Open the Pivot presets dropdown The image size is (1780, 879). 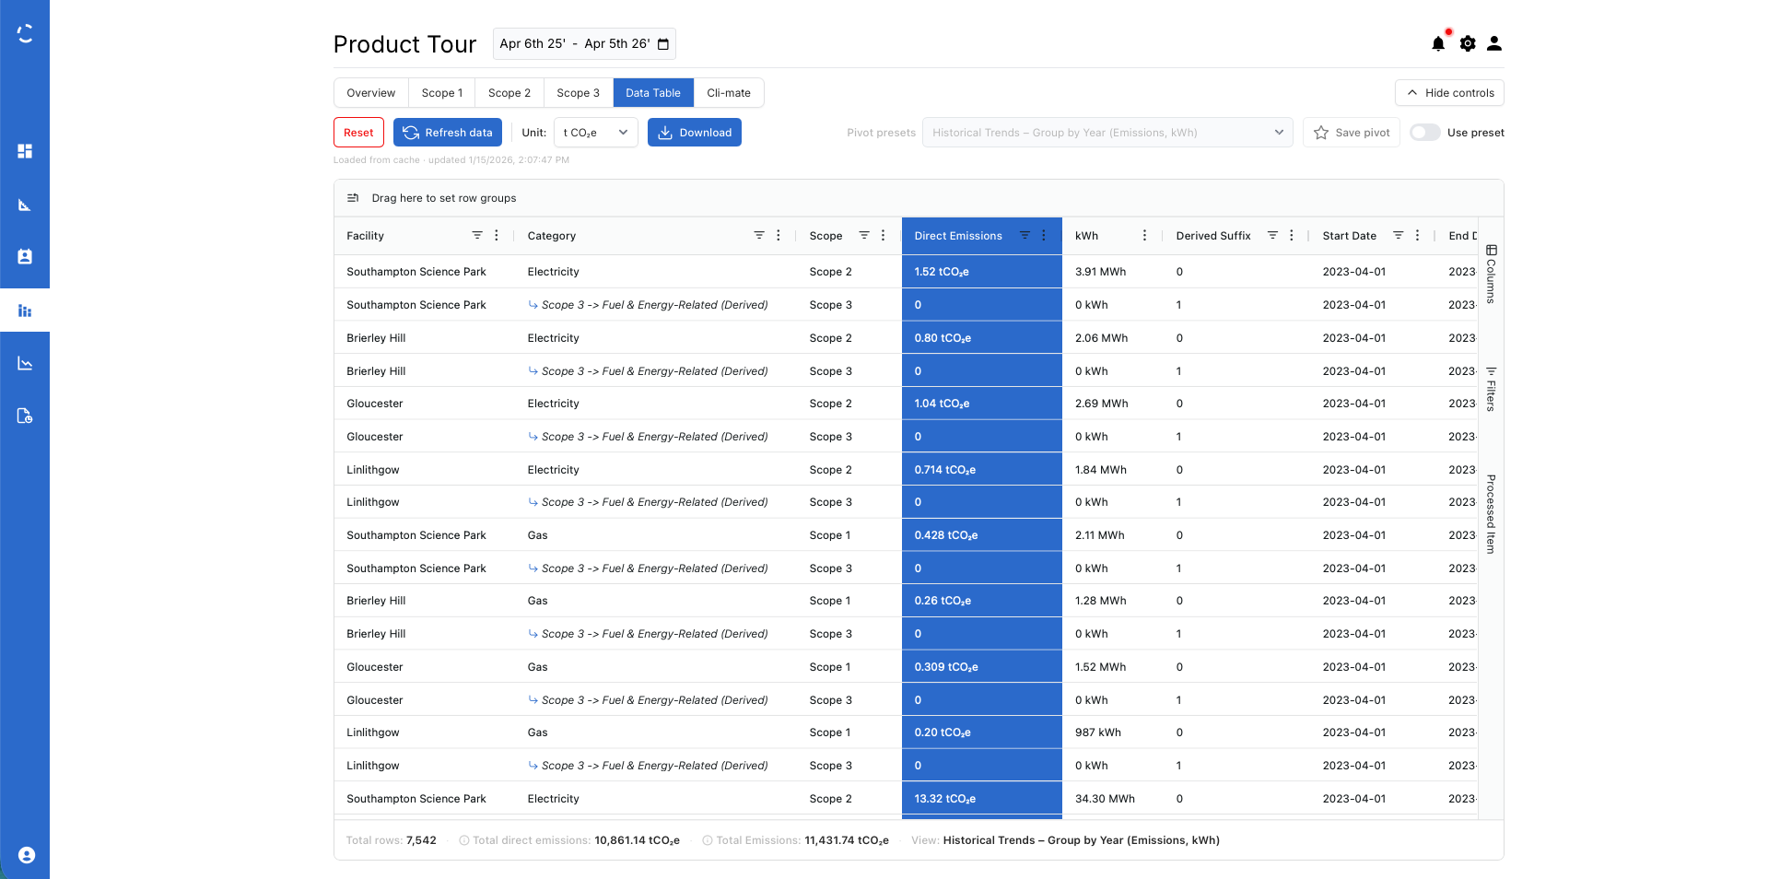click(x=1107, y=132)
